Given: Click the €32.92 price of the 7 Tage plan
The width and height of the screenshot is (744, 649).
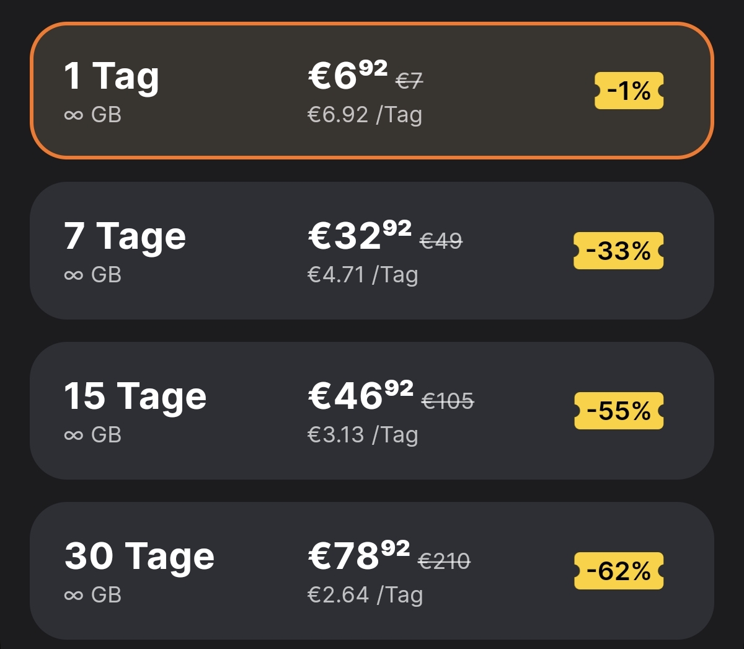Looking at the screenshot, I should (360, 236).
